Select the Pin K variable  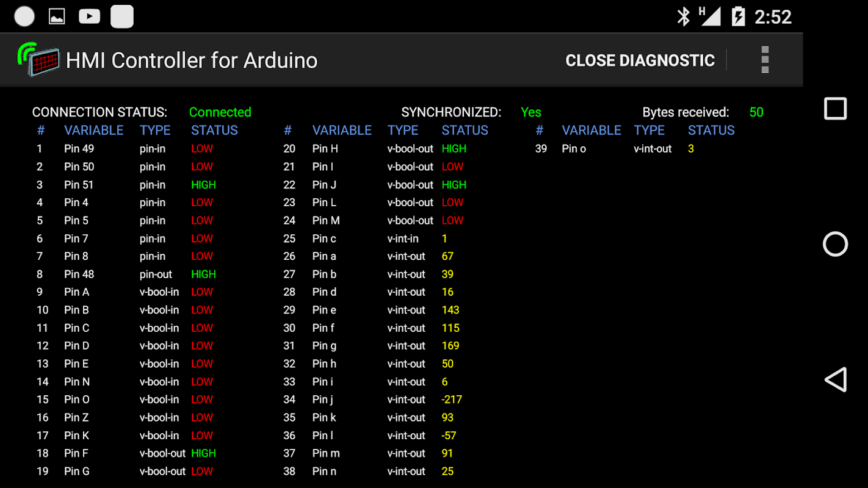coord(77,436)
